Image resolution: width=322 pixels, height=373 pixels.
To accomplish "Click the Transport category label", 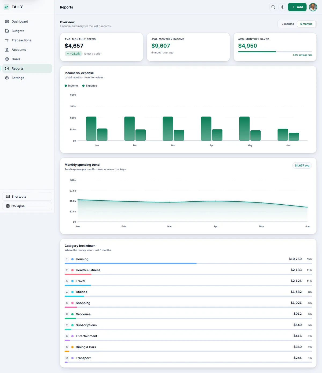I will tap(83, 358).
